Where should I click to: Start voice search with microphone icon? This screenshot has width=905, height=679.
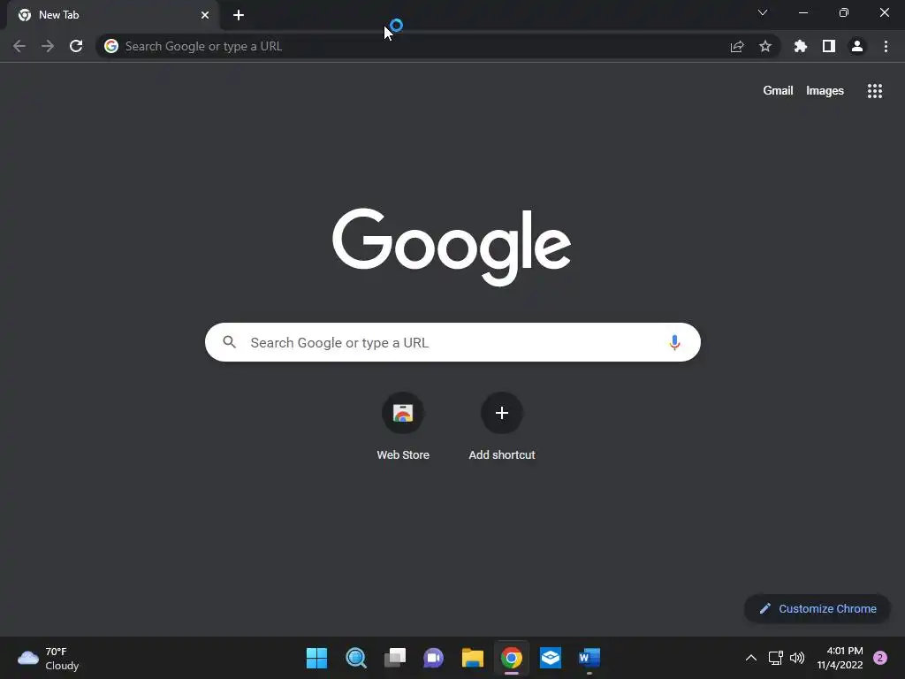pos(674,342)
